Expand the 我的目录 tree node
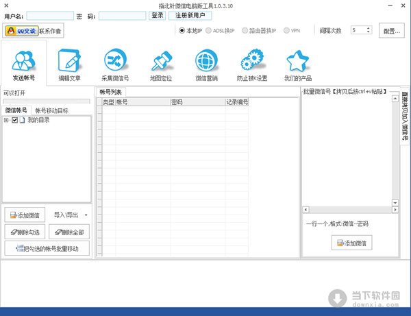 coord(6,120)
